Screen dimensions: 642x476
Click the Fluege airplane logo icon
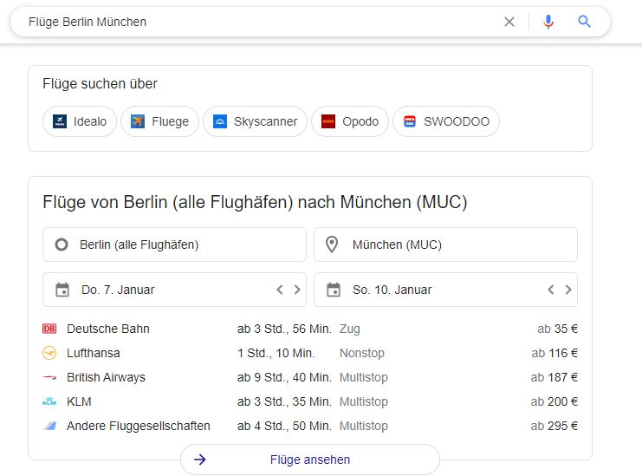pyautogui.click(x=138, y=121)
